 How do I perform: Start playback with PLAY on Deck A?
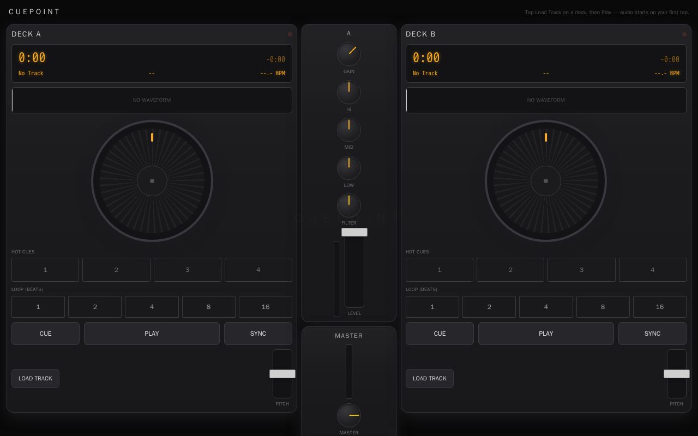152,334
